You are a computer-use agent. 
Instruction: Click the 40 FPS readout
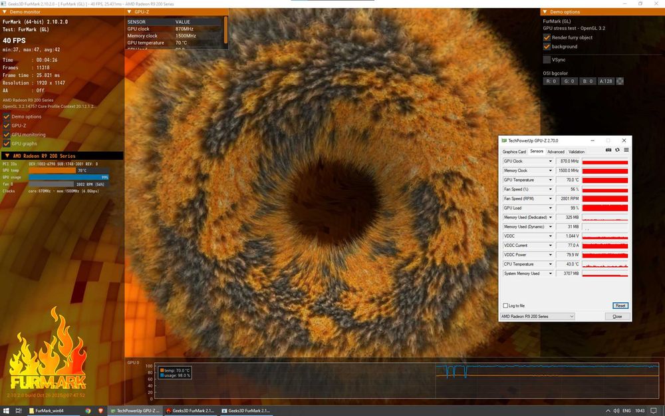coord(14,41)
